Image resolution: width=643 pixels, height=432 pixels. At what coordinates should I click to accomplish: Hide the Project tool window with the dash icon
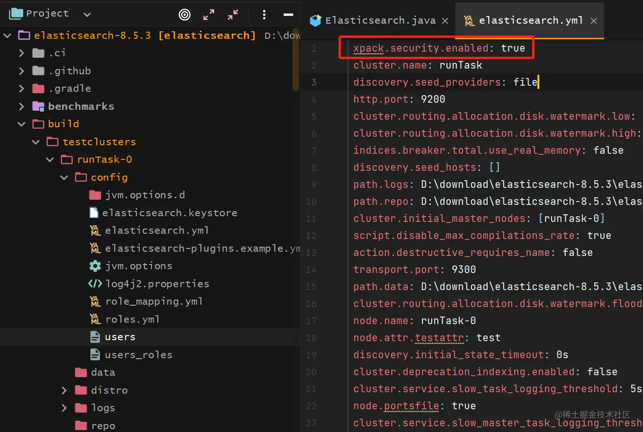pos(288,15)
